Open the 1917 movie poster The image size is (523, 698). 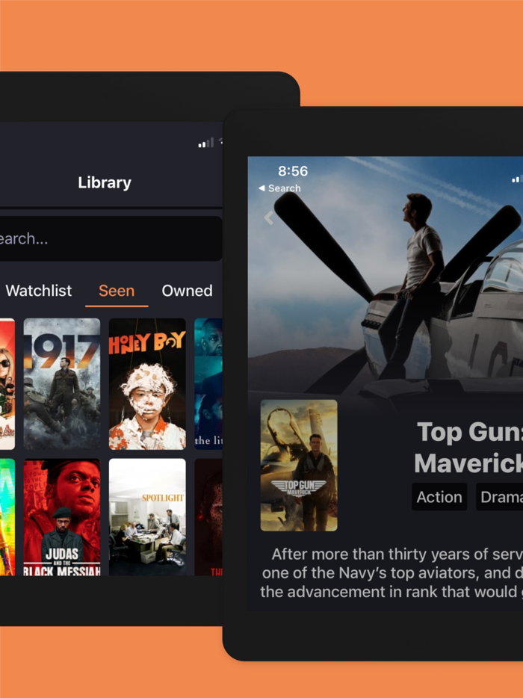coord(62,383)
